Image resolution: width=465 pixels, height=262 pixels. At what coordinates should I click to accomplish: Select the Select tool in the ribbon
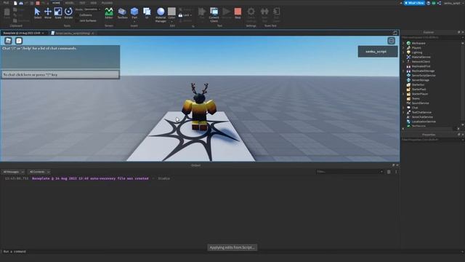pyautogui.click(x=37, y=13)
